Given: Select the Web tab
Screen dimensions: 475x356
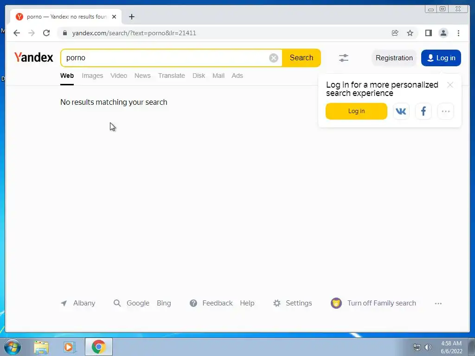Looking at the screenshot, I should tap(67, 76).
